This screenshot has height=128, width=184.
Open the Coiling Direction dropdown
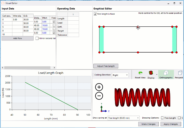pyautogui.click(x=120, y=75)
